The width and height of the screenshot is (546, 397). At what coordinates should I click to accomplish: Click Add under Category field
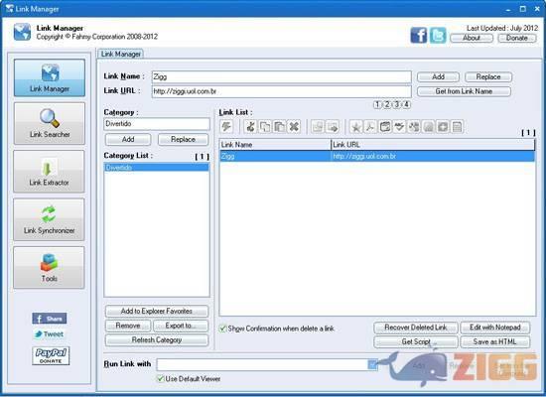point(128,139)
